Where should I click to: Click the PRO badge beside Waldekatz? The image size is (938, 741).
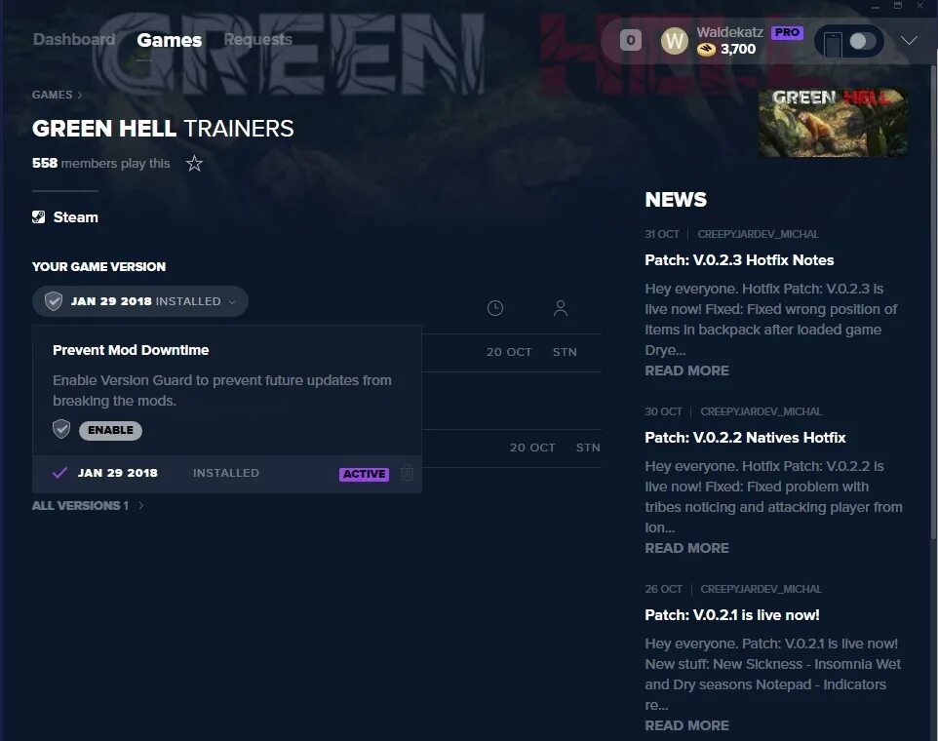[787, 32]
